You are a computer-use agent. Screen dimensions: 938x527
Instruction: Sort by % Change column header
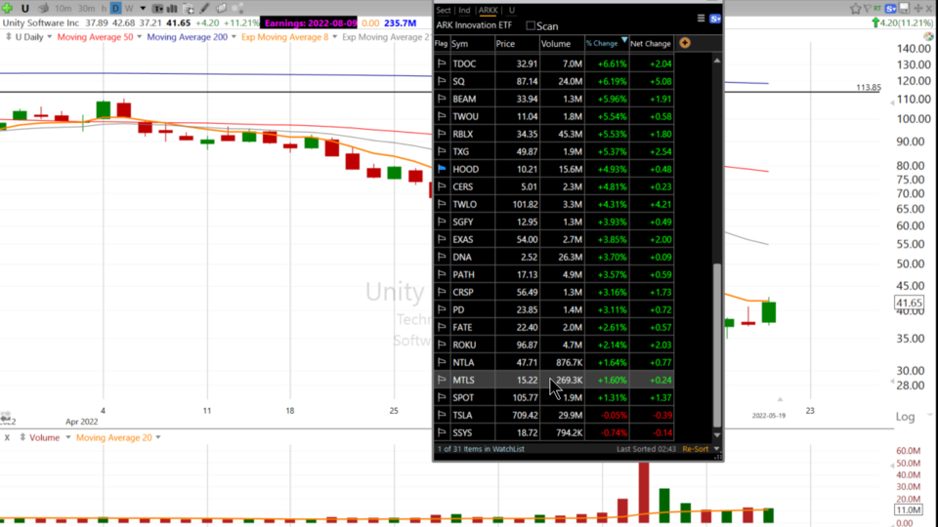(606, 44)
